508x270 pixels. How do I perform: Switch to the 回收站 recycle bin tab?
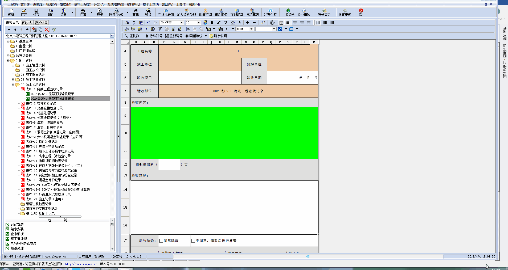click(x=27, y=22)
